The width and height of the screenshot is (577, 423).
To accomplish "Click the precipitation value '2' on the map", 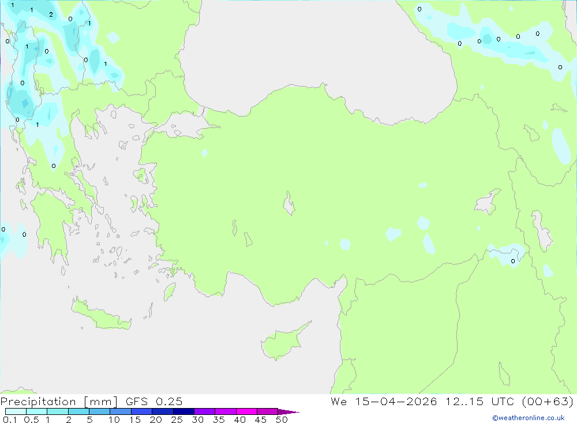I will tap(51, 15).
